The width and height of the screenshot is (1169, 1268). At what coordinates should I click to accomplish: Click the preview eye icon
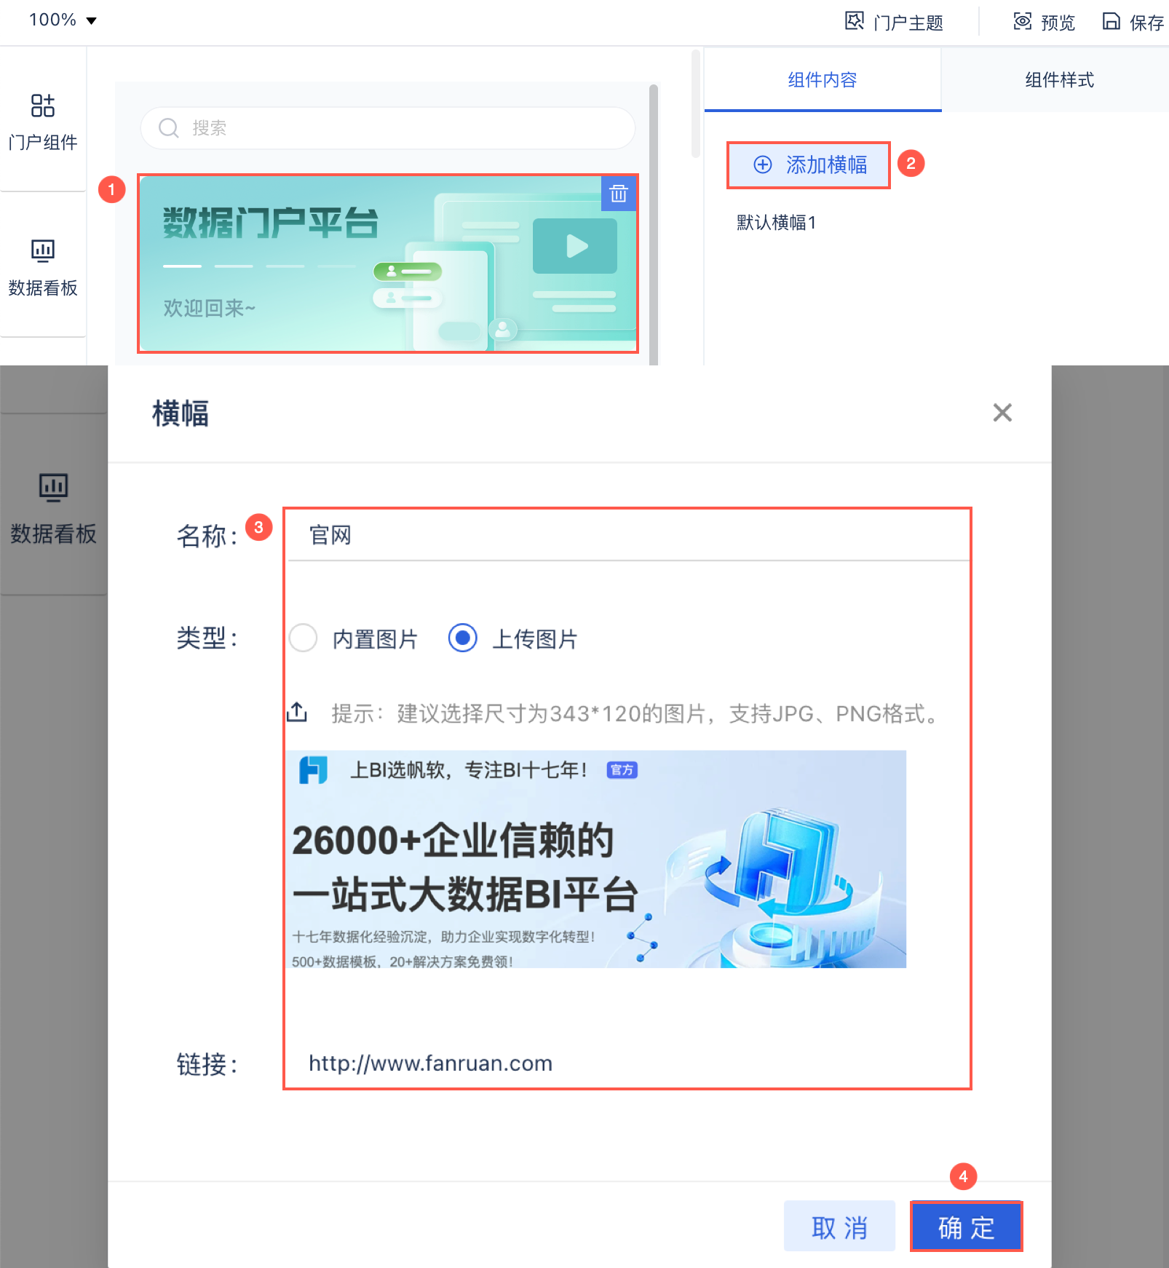(x=1023, y=21)
